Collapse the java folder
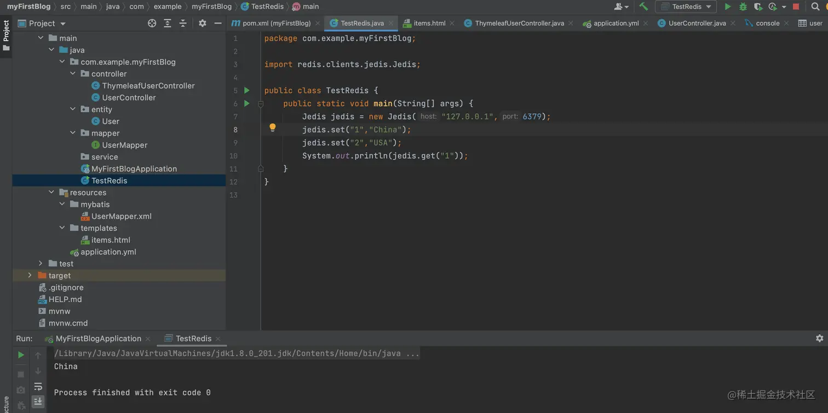Viewport: 828px width, 413px height. (51, 50)
